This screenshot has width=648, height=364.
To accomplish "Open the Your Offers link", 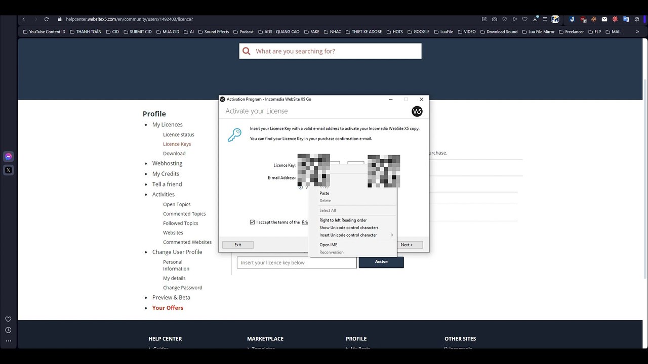I will tap(168, 308).
